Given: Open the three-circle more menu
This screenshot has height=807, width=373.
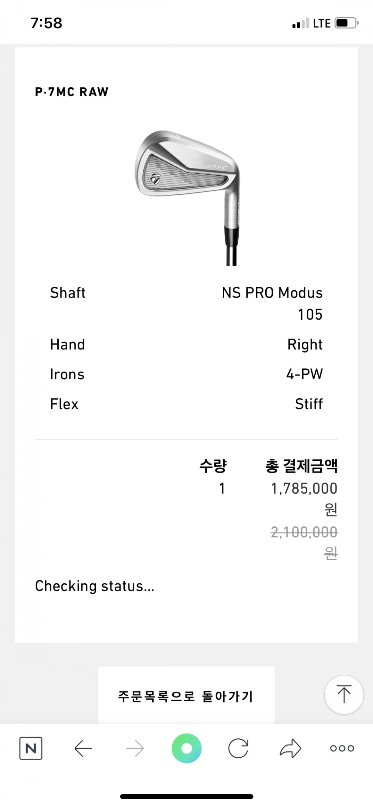Looking at the screenshot, I should pyautogui.click(x=342, y=748).
